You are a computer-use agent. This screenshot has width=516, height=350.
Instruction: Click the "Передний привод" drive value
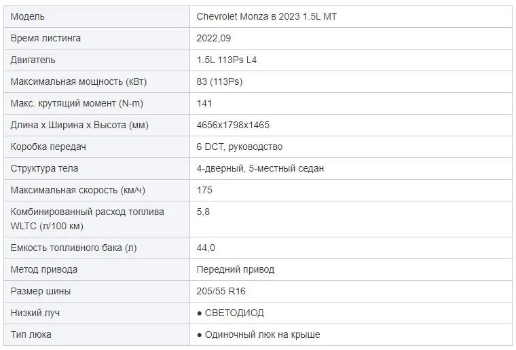pos(236,269)
